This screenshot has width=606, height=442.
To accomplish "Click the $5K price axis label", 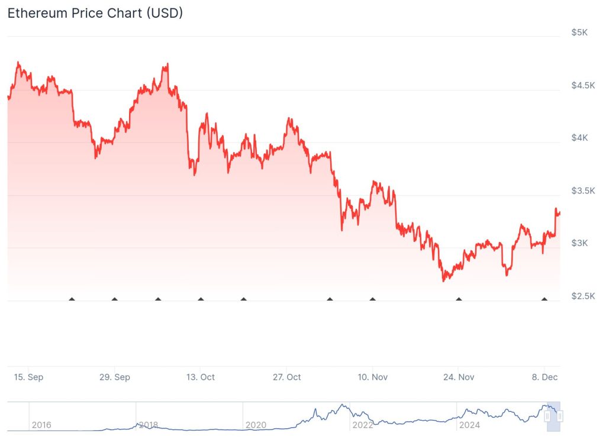I will click(579, 33).
